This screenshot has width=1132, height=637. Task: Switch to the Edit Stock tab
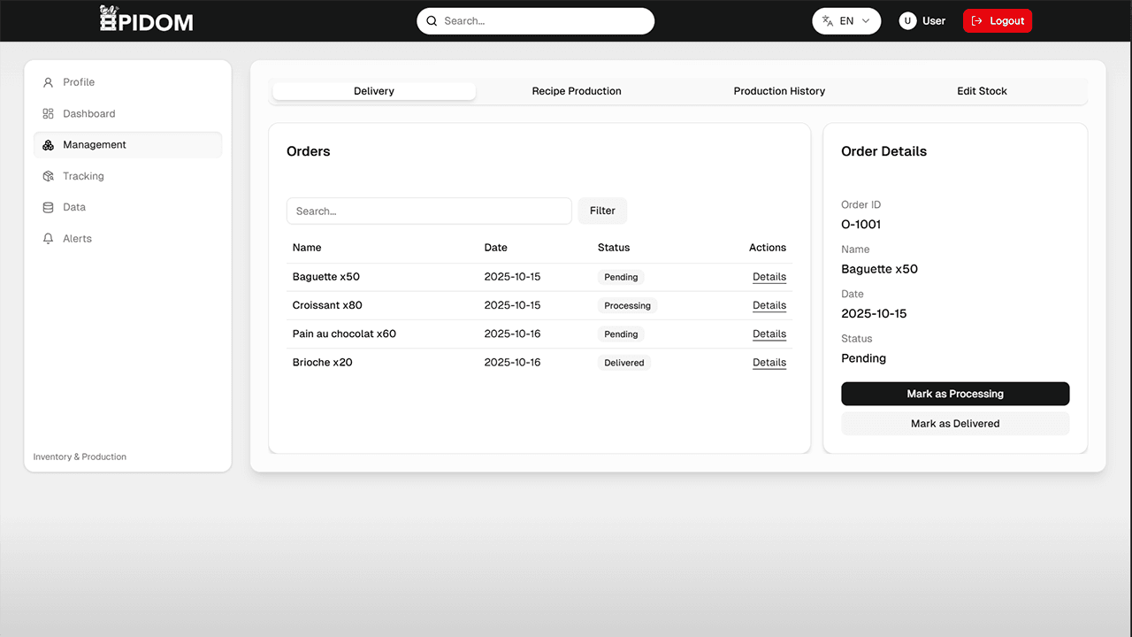coord(982,90)
